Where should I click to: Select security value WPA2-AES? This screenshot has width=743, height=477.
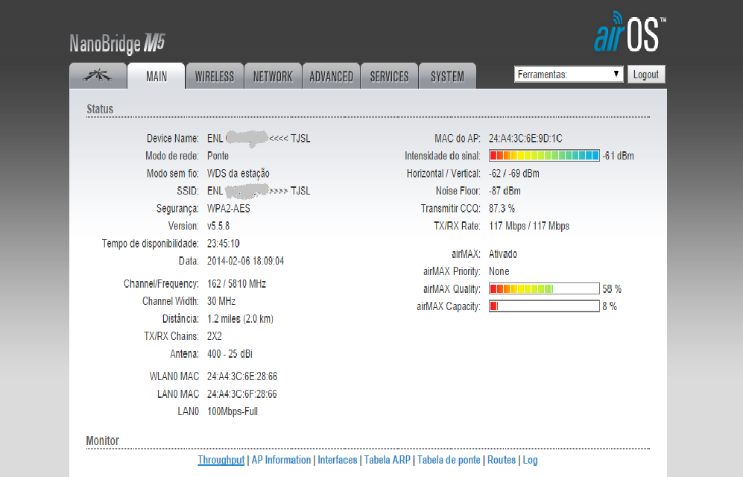coord(228,209)
